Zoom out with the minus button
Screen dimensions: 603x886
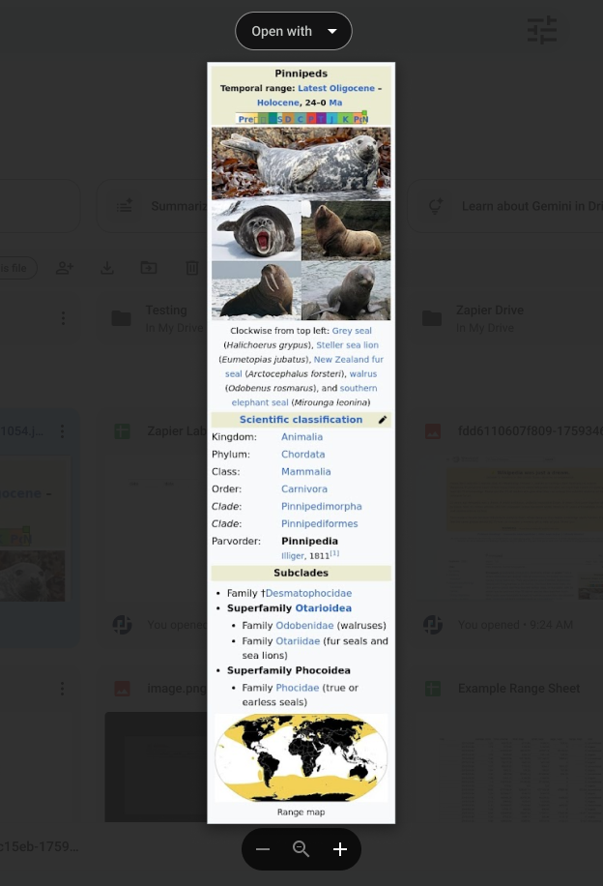pyautogui.click(x=263, y=848)
